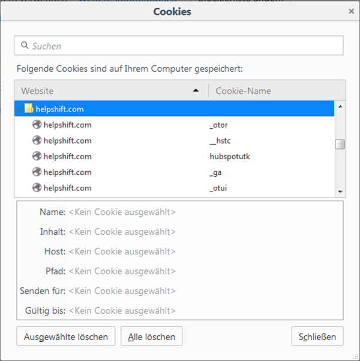Click the up arrow of the cookie list scrollbar
Screen dimensions: 360x361
[340, 107]
